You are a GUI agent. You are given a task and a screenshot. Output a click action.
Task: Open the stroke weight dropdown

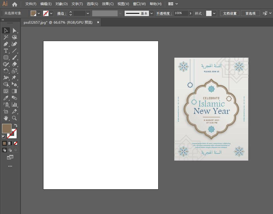[x=88, y=13]
